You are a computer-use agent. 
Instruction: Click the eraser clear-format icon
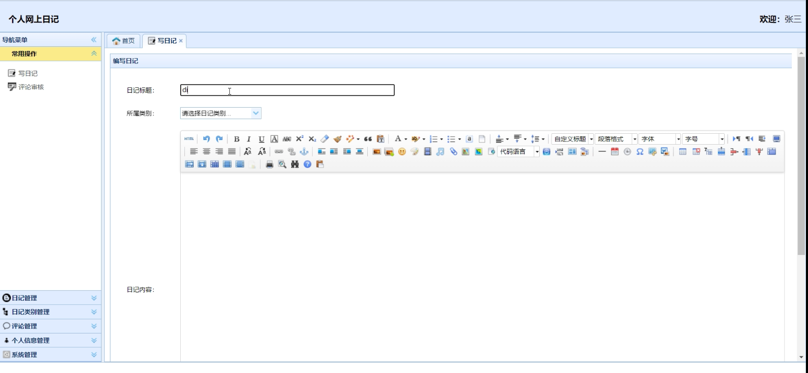pos(325,139)
